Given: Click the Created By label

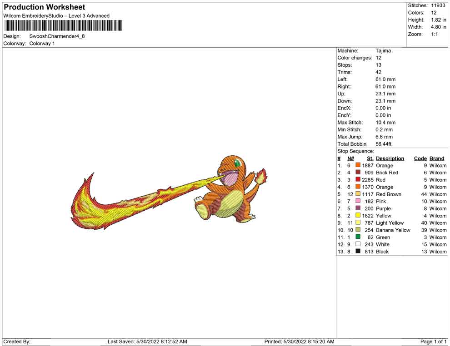Looking at the screenshot, I should tap(17, 341).
